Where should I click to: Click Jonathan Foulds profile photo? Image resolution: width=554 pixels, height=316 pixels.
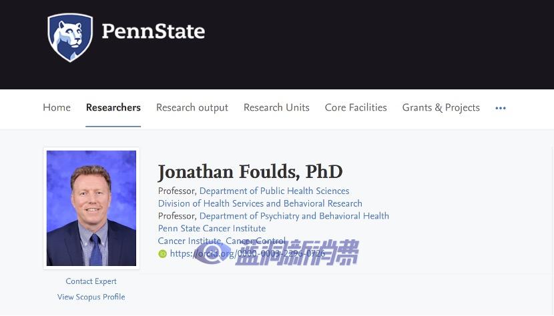pyautogui.click(x=91, y=208)
